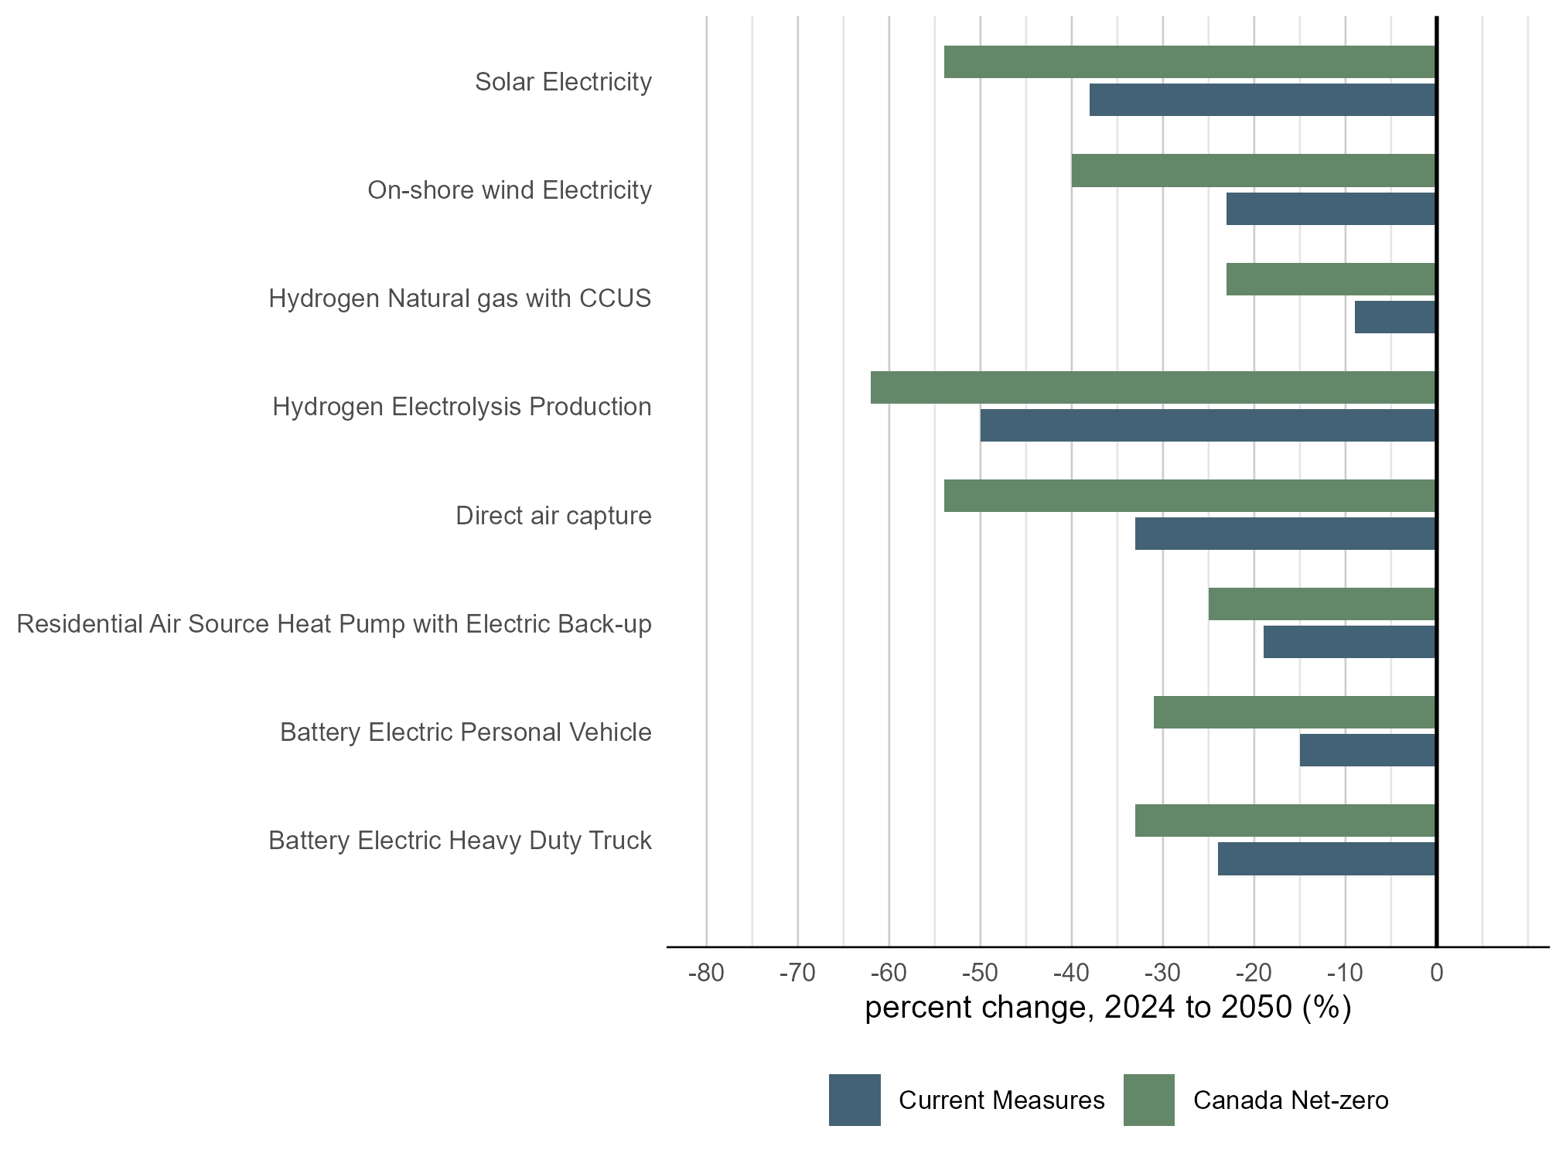This screenshot has height=1160, width=1566.
Task: Select the Solar Electricity green Net-zero bar
Action: click(x=1189, y=62)
